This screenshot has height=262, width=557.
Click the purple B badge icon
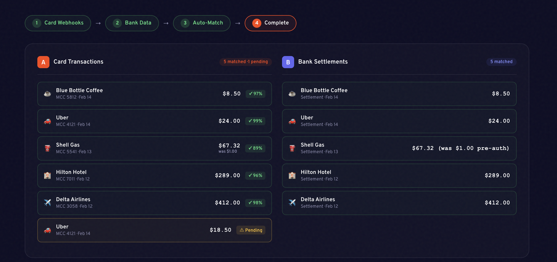click(288, 62)
